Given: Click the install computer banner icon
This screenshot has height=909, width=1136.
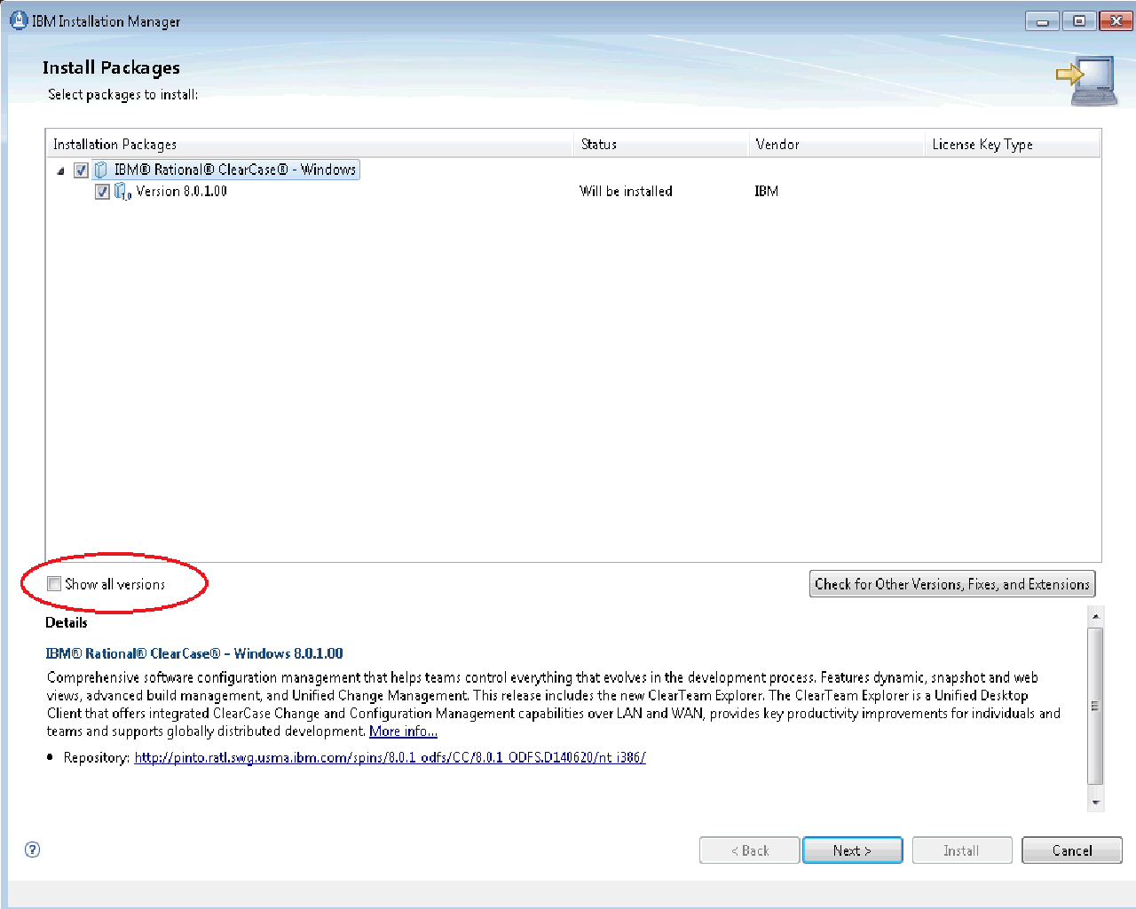Looking at the screenshot, I should tap(1086, 81).
